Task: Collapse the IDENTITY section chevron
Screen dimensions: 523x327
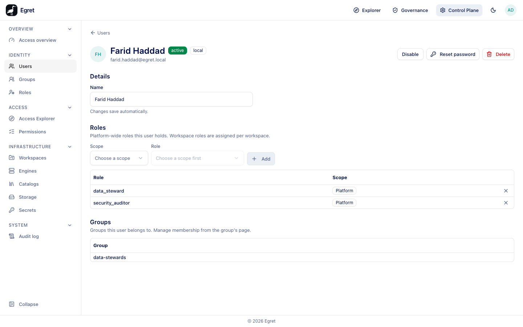Action: coord(70,55)
